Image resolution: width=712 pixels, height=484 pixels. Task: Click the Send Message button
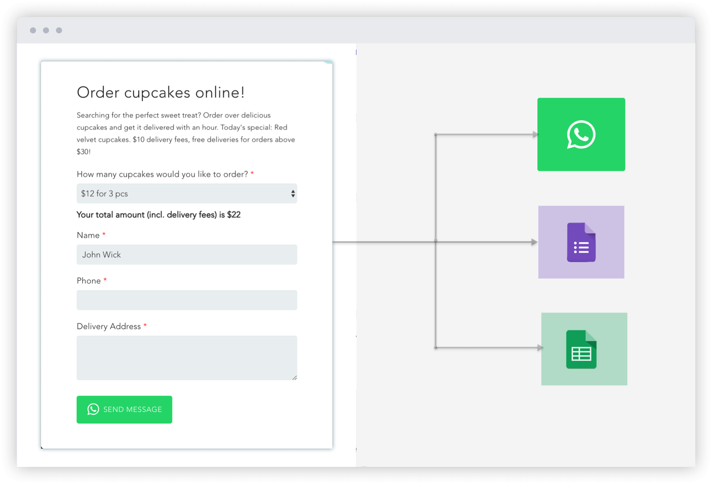coord(125,410)
